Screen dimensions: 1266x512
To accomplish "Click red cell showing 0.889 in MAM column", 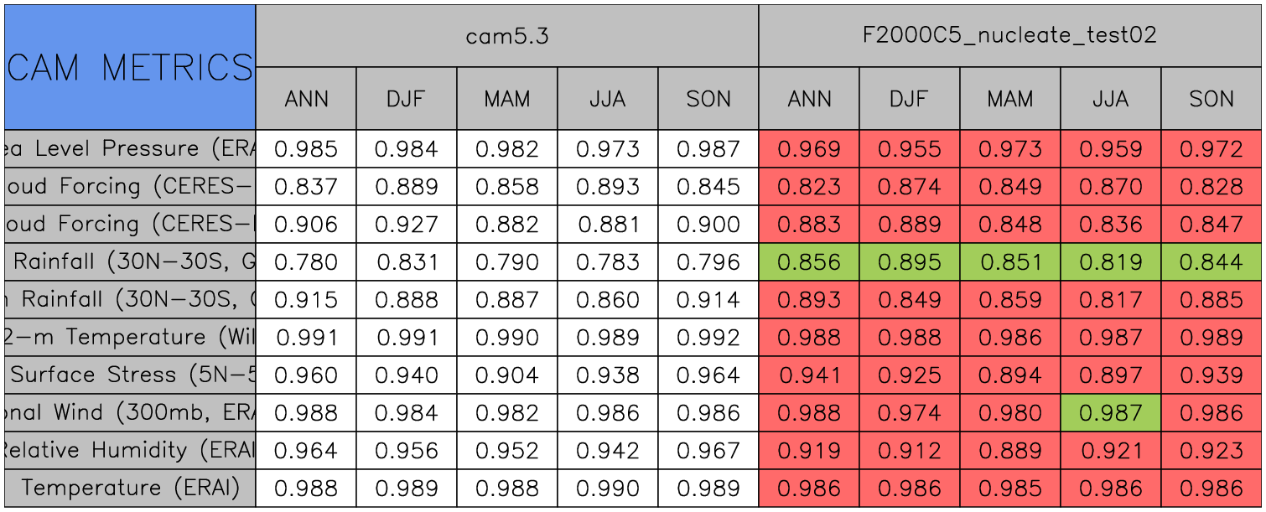I will pos(1009,451).
